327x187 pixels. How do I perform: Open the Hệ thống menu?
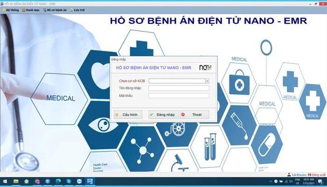10,10
